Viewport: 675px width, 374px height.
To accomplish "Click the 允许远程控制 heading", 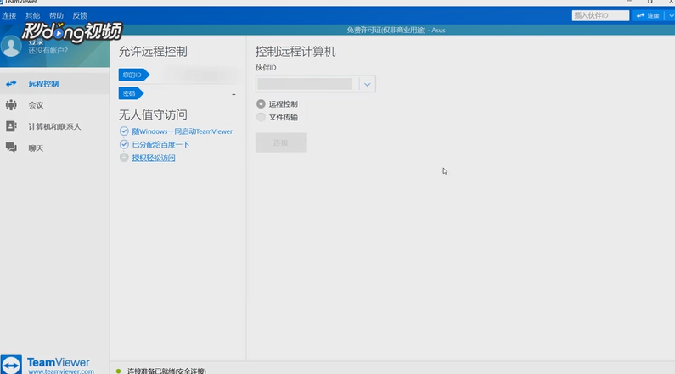I will click(x=153, y=52).
